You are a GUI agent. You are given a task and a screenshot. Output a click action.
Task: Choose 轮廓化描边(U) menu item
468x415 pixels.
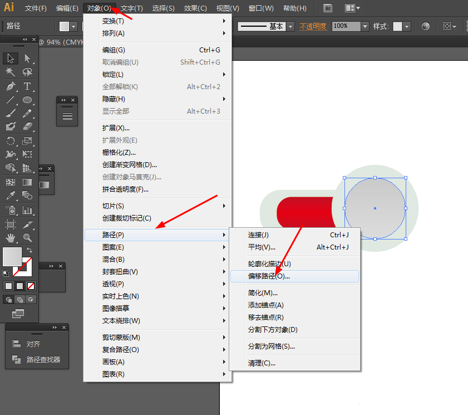[294, 264]
